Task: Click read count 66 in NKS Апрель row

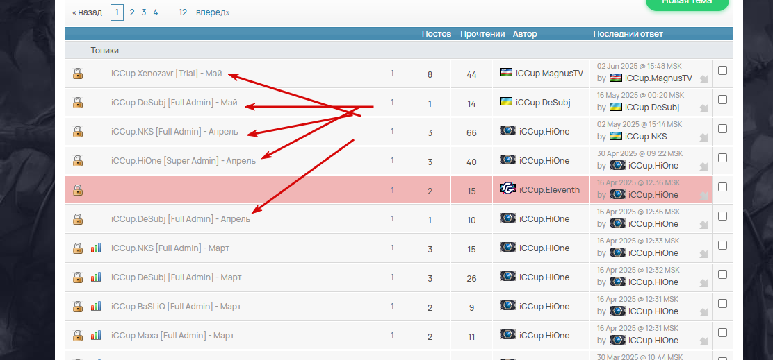Action: (471, 132)
